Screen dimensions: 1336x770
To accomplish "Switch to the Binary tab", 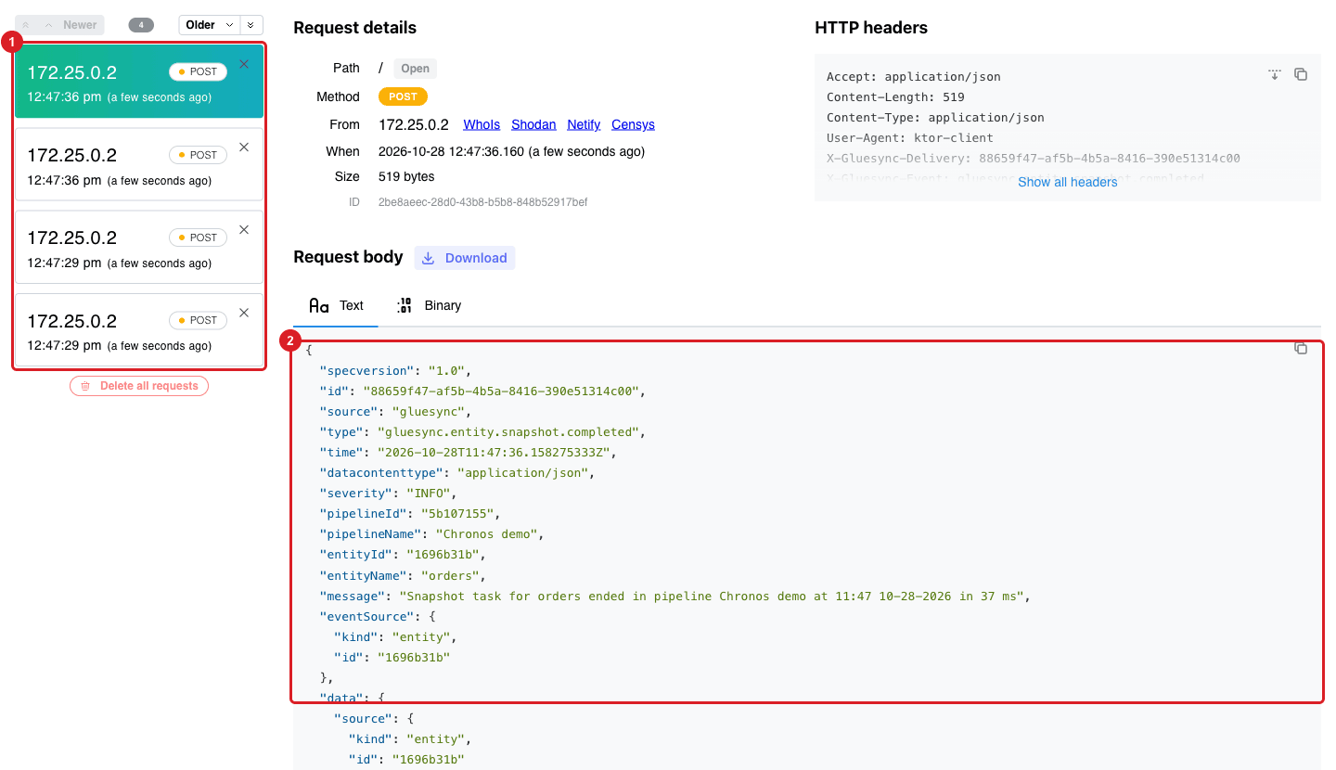I will [429, 305].
